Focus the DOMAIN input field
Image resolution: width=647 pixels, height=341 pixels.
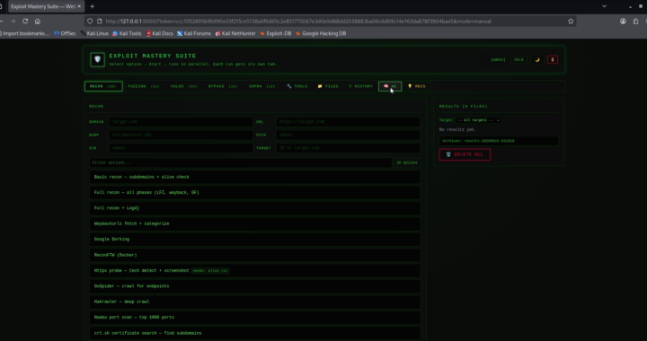pyautogui.click(x=181, y=122)
